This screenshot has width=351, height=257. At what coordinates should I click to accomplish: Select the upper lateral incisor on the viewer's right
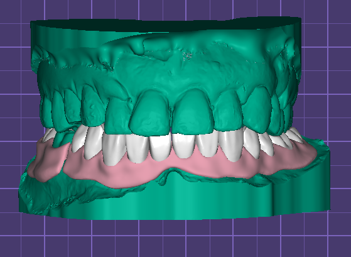coord(228,111)
